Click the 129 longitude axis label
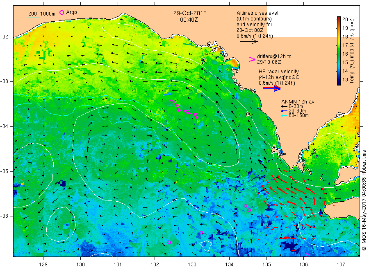 (x=43, y=264)
